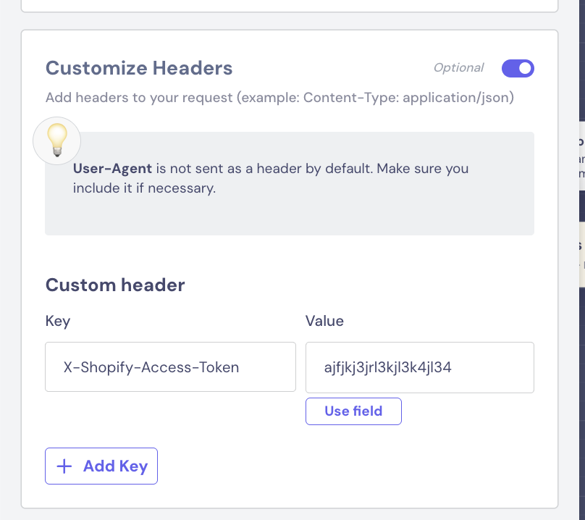This screenshot has width=585, height=520.
Task: Click the lightbulb tip icon
Action: (x=56, y=140)
